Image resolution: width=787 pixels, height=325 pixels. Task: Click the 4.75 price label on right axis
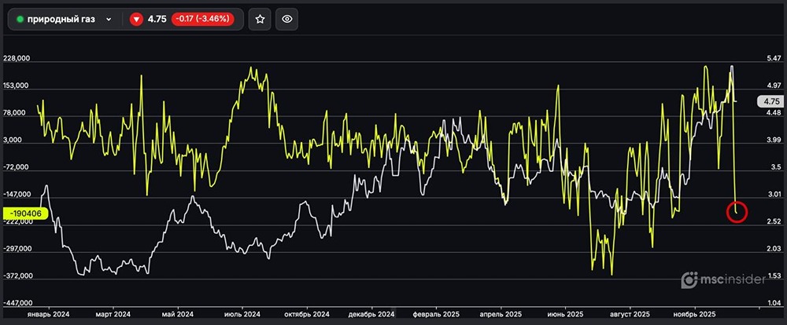[770, 101]
